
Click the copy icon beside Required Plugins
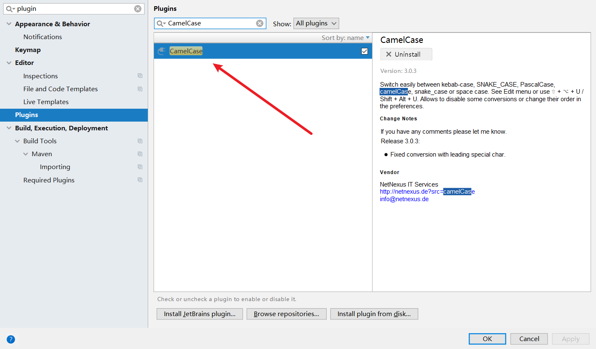pyautogui.click(x=140, y=180)
